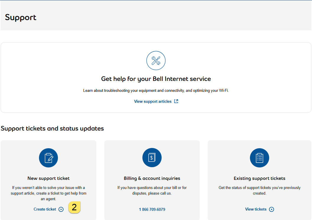Click the bill questions or disputes description text
Viewport: 312px width, 220px height.
click(x=152, y=190)
